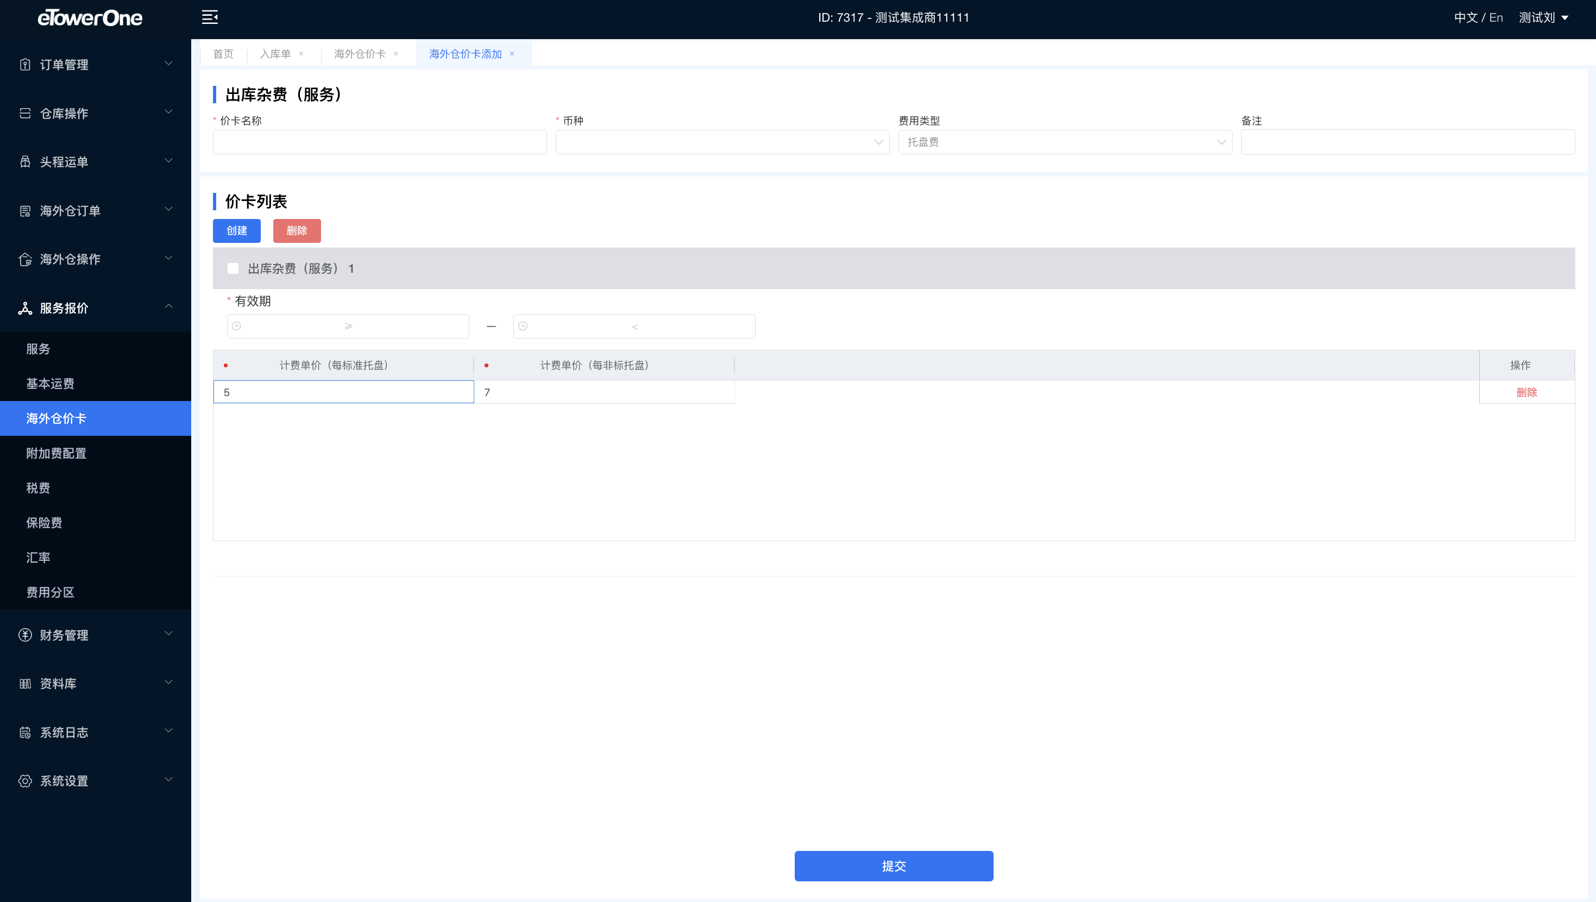
Task: Collapse the sidebar with the hamburger icon
Action: point(209,17)
